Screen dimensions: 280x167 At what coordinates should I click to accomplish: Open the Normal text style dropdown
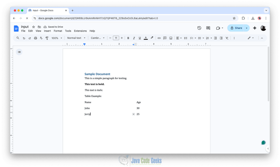click(76, 38)
